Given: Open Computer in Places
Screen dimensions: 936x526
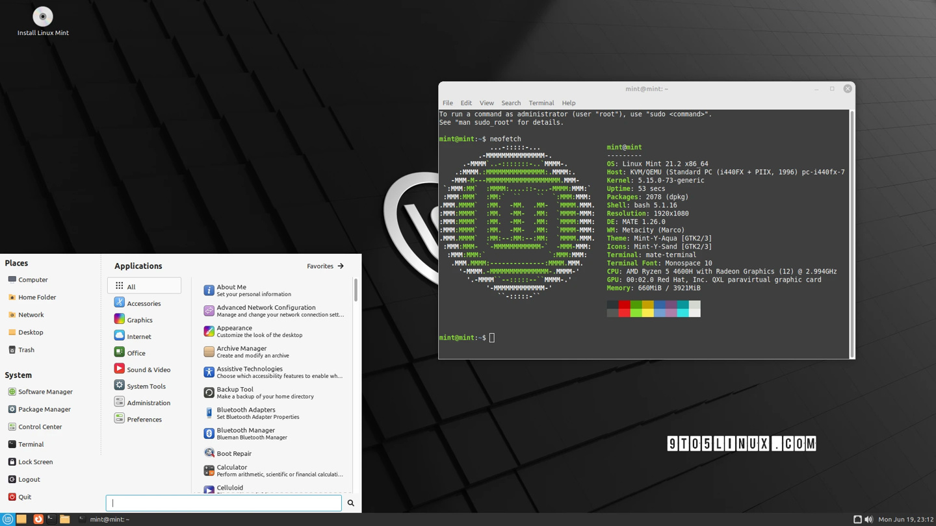Looking at the screenshot, I should point(28,280).
